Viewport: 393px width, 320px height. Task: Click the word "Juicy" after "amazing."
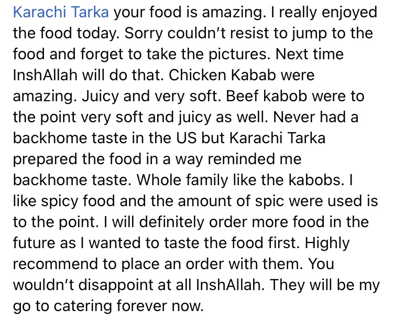[100, 97]
